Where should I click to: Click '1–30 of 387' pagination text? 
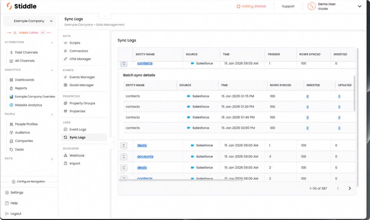pyautogui.click(x=318, y=189)
